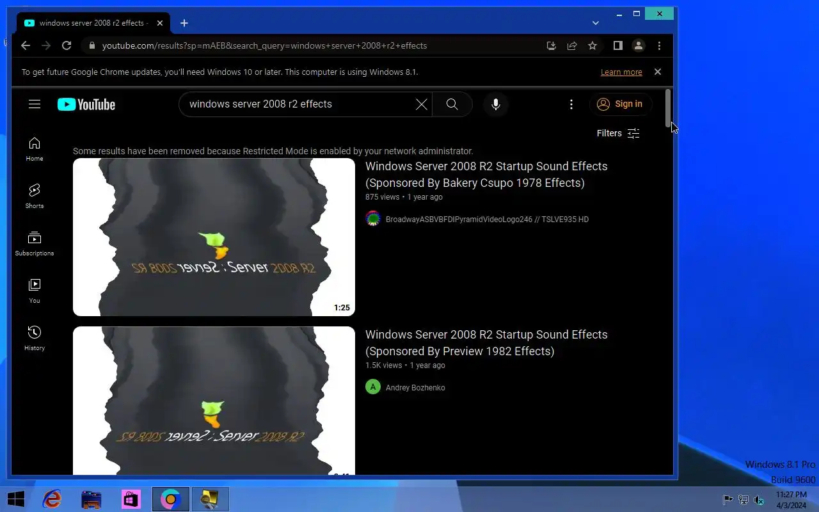Visit the Andrey Bozhenko channel name
The image size is (819, 512).
[415, 388]
